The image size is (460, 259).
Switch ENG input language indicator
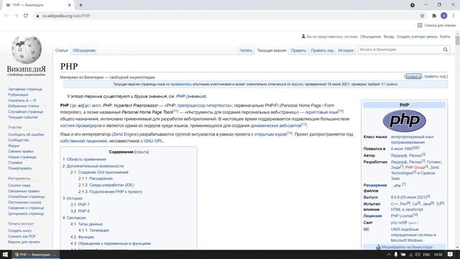coord(426,255)
